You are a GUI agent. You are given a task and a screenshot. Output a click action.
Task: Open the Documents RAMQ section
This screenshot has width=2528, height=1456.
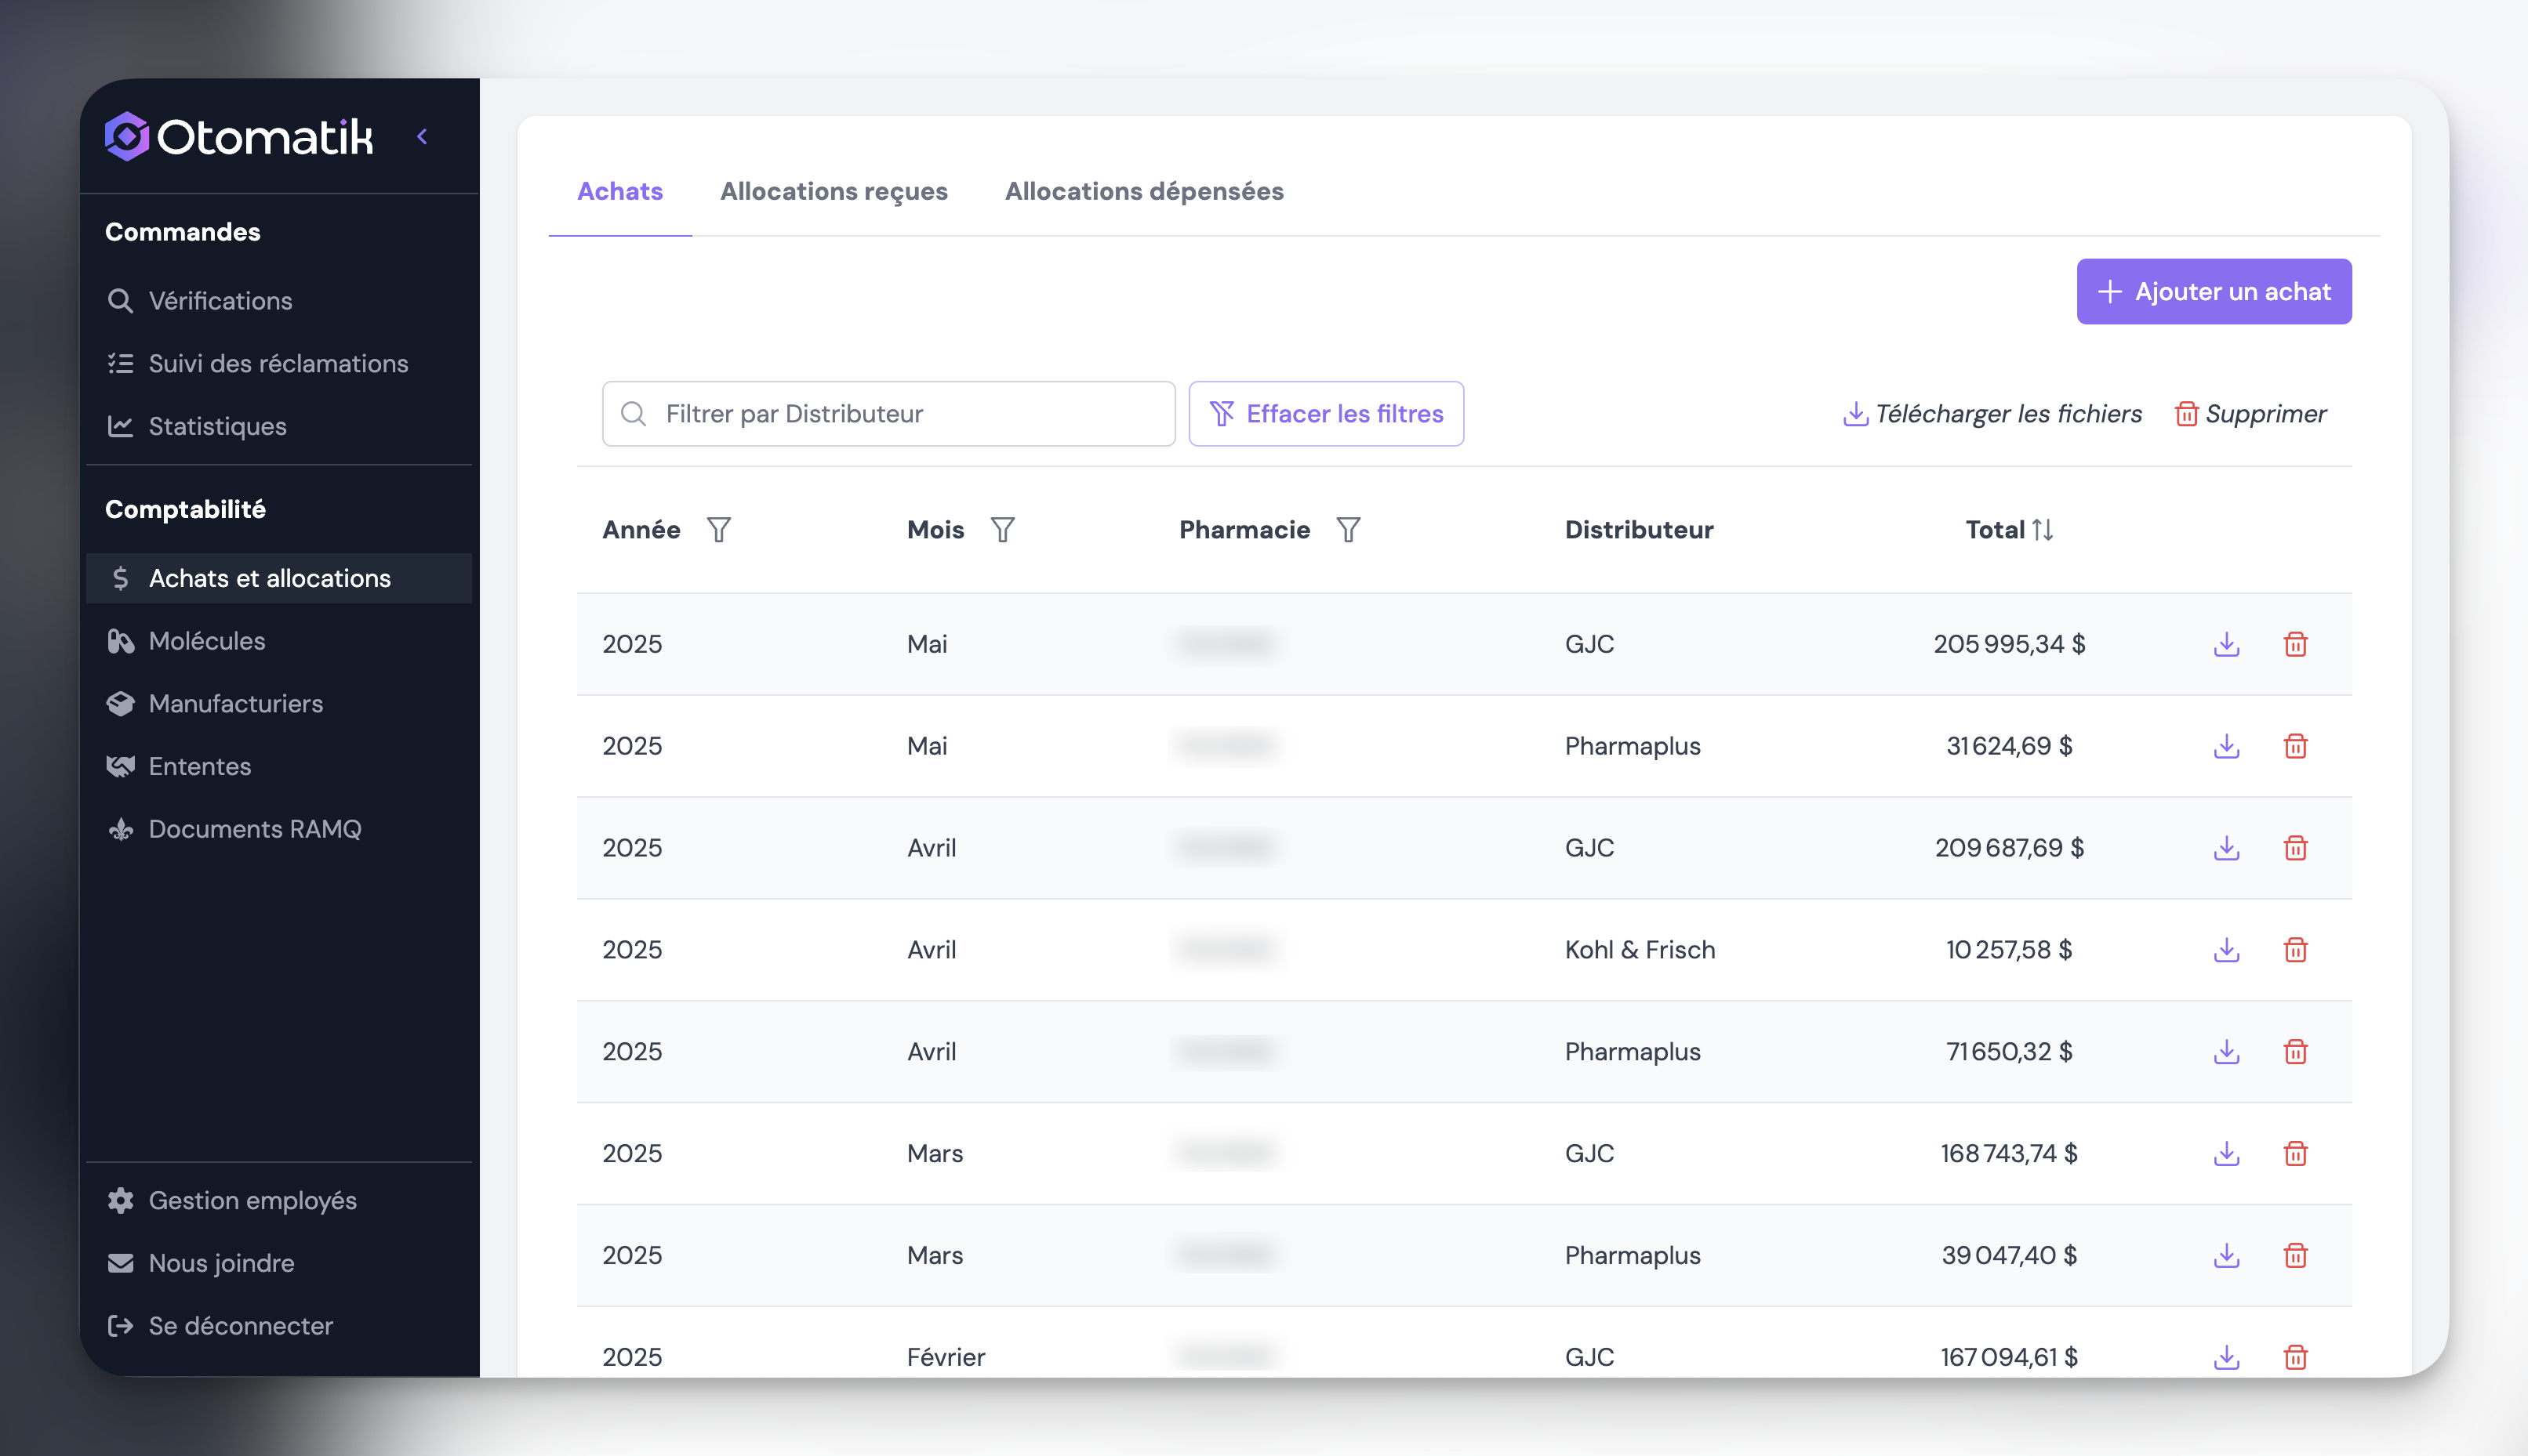coord(254,829)
